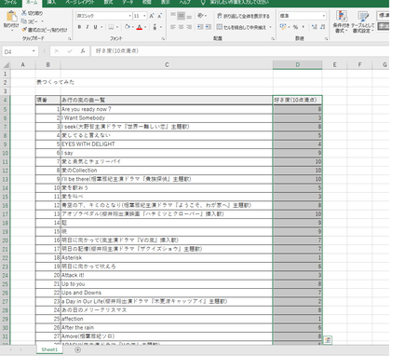This screenshot has height=356, width=419.
Task: Open the font size dropdown
Action: tap(144, 16)
